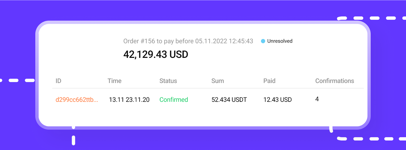This screenshot has width=406, height=150.
Task: Click the white dashed line left of card
Action: click(14, 80)
